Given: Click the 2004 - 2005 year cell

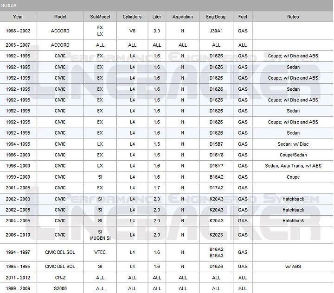Looking at the screenshot, I should tap(18, 221).
